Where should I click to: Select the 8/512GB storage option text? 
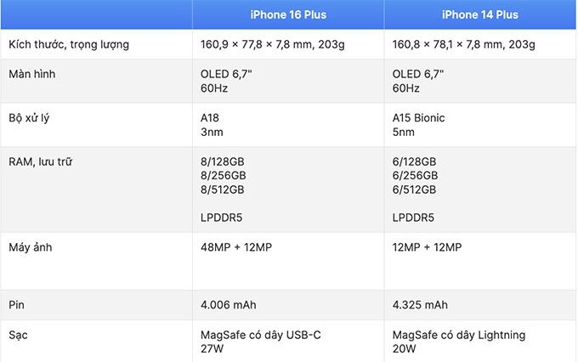click(x=223, y=189)
